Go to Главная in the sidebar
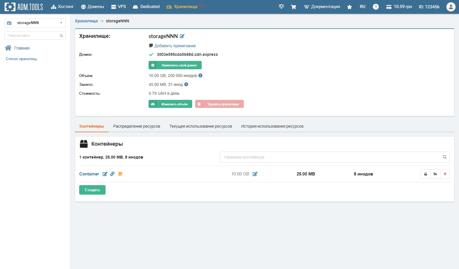The height and width of the screenshot is (269, 459). (22, 48)
